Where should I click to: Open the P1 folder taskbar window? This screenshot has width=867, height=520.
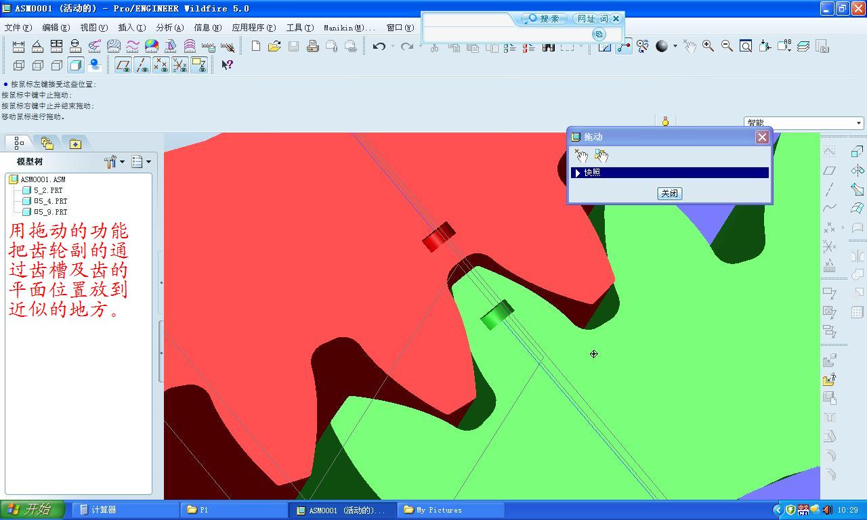coord(234,510)
